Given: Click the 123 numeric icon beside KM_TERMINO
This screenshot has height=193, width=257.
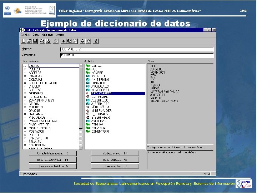Looking at the screenshot, I should pos(88,79).
